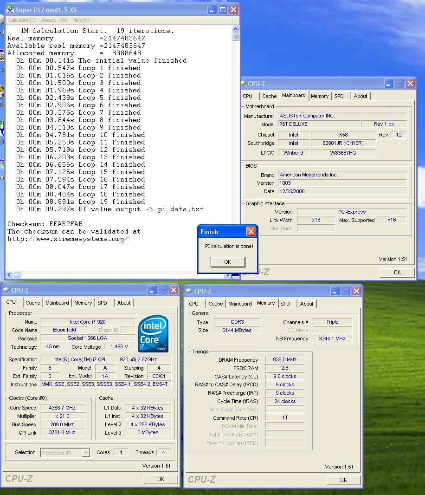This screenshot has height=495, width=425.
Task: Close the Super PI window
Action: (233, 10)
